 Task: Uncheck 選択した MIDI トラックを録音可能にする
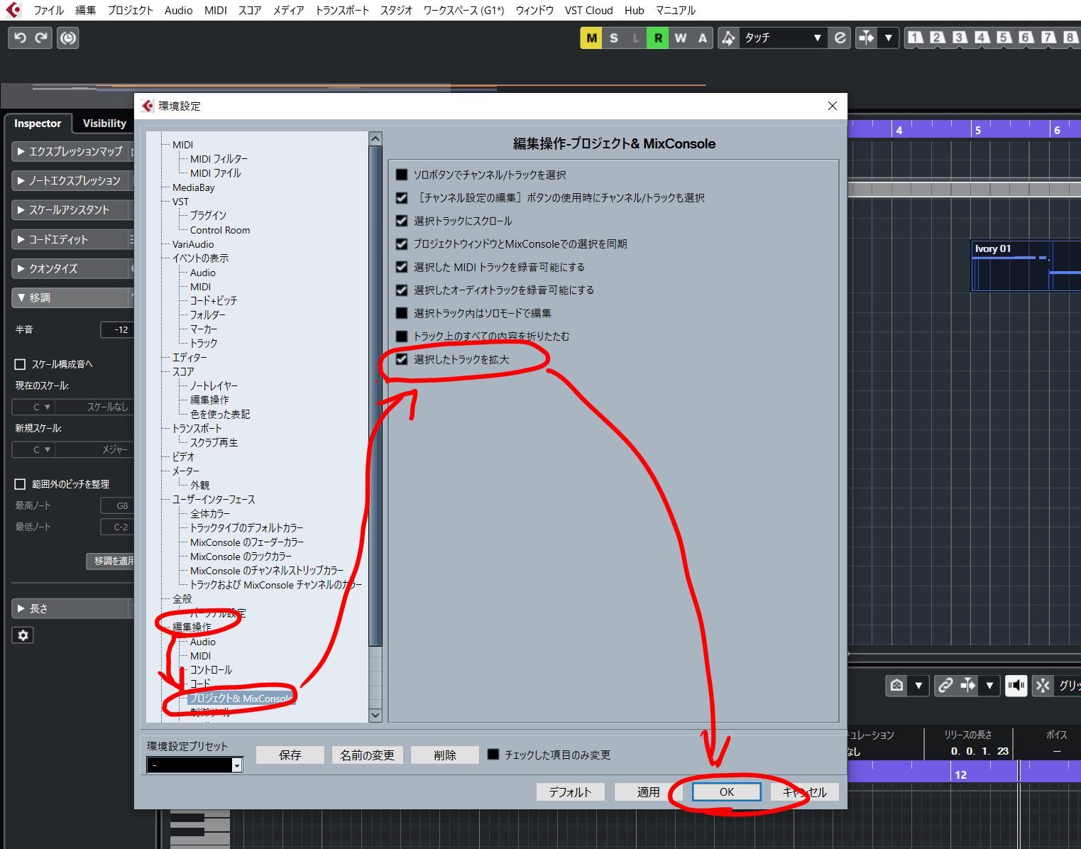pos(402,267)
